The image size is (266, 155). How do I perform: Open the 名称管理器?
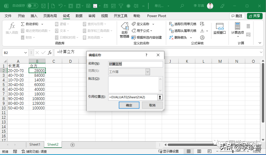coord(125,30)
